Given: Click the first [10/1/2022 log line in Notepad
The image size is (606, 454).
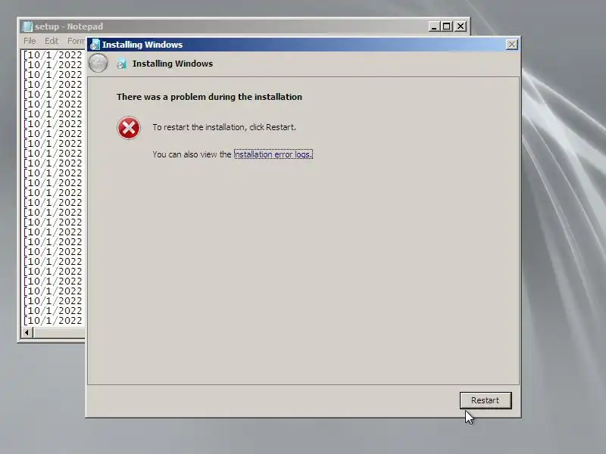Looking at the screenshot, I should click(52, 54).
